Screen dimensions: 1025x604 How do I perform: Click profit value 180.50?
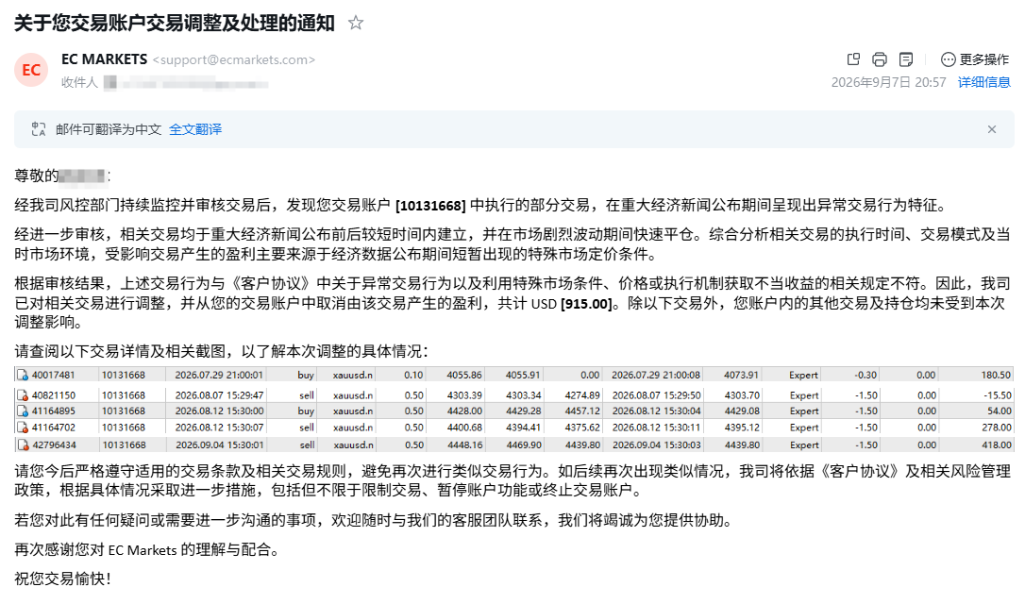point(997,376)
